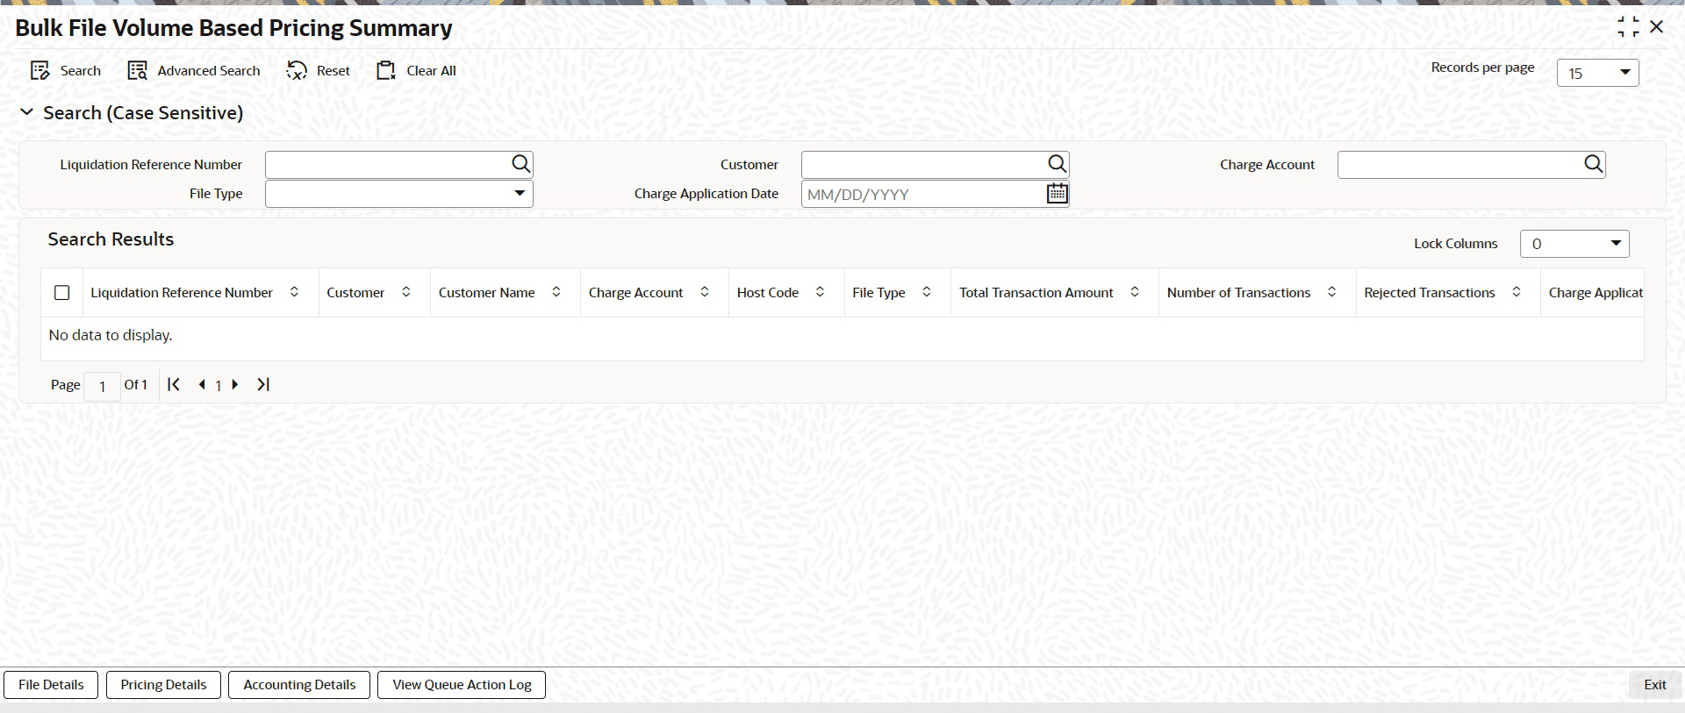
Task: Open the Charge Account lookup magnifier
Action: [1593, 164]
